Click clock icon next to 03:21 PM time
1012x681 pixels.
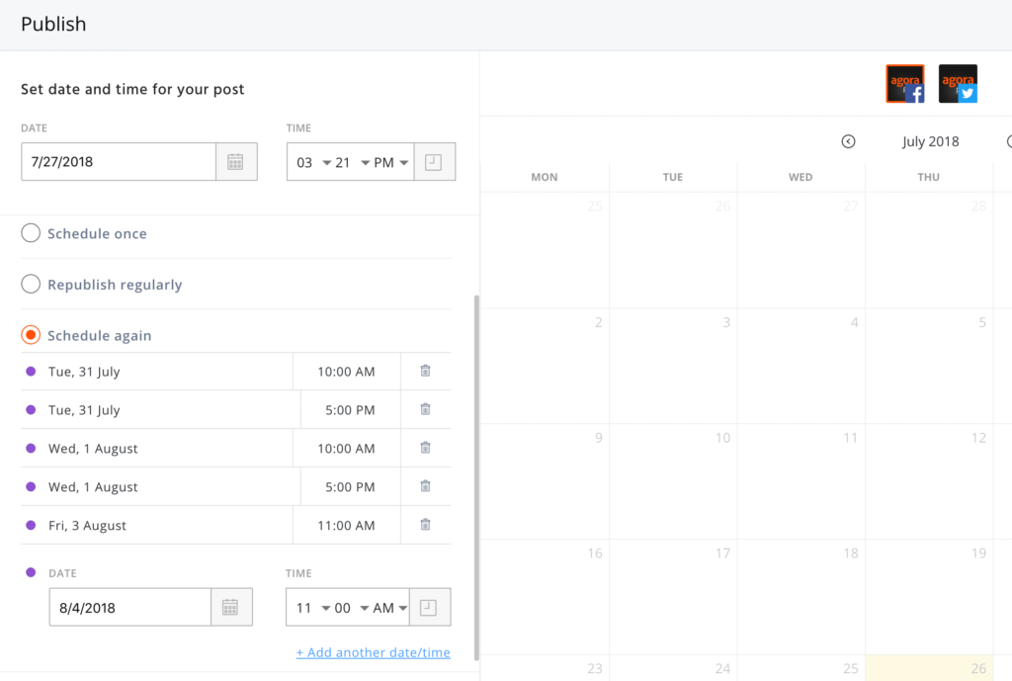pyautogui.click(x=434, y=162)
